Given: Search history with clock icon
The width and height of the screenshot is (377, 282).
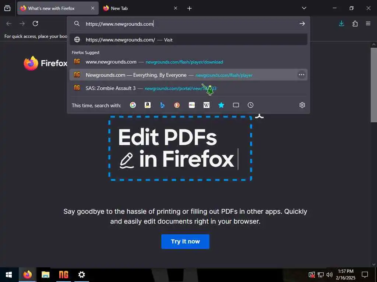Looking at the screenshot, I should (250, 105).
